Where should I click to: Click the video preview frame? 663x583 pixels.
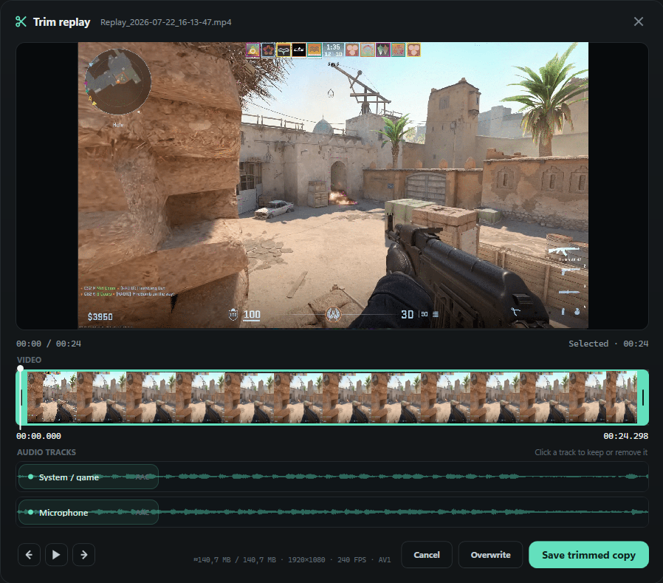[333, 185]
